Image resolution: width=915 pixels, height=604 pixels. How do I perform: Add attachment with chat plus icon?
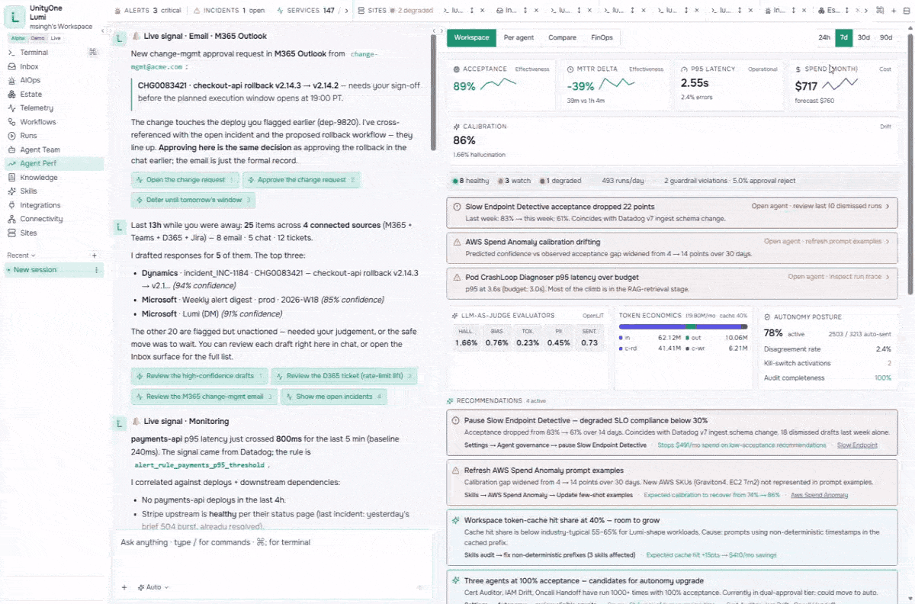tap(124, 587)
